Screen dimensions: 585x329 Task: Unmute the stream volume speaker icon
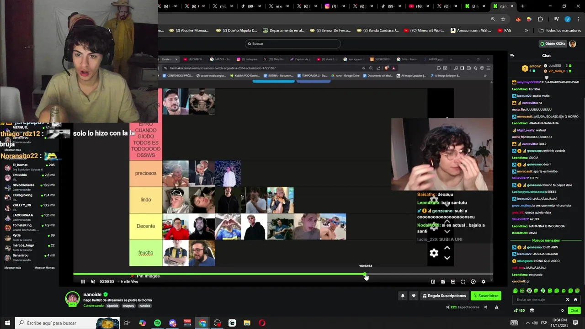click(x=93, y=281)
